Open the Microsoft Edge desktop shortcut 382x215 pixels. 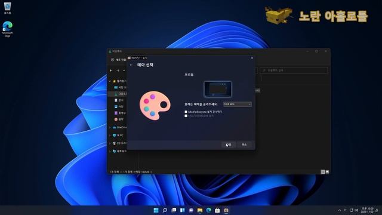pyautogui.click(x=7, y=29)
